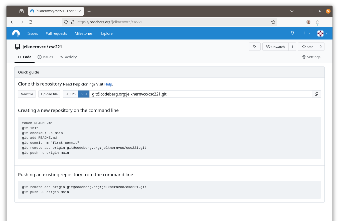Click the repository icon beside jelknernvcc

click(x=18, y=47)
